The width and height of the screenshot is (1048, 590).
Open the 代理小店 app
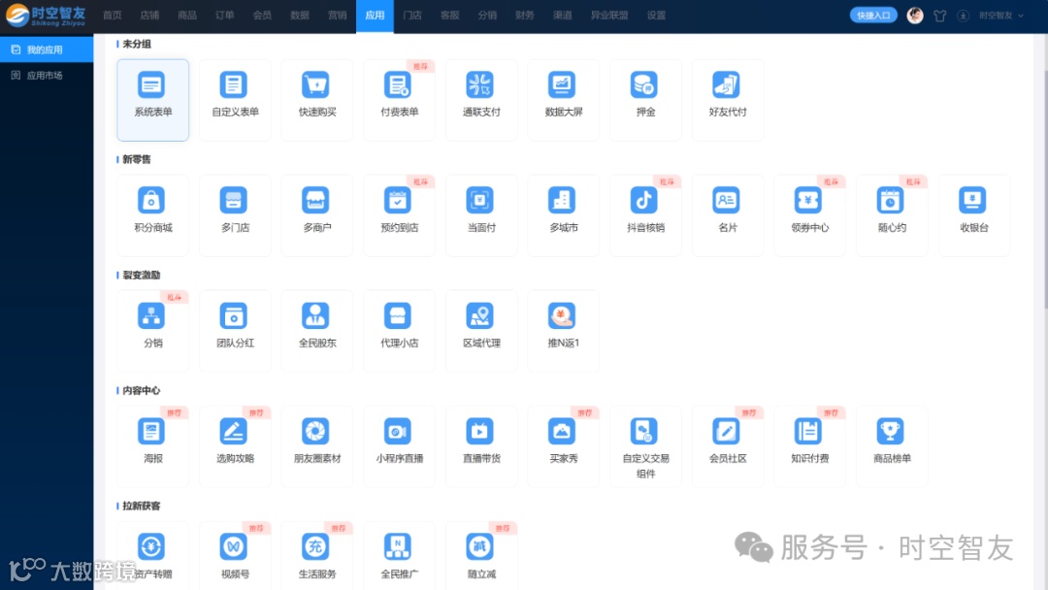point(399,331)
